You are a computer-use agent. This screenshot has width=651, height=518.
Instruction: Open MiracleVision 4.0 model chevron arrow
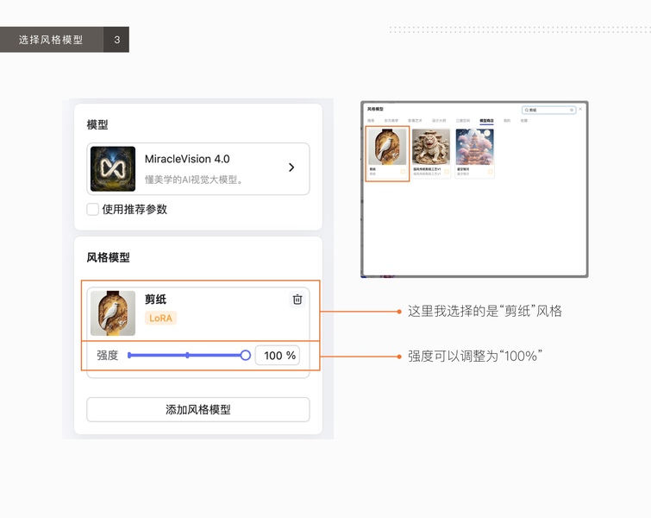click(291, 167)
